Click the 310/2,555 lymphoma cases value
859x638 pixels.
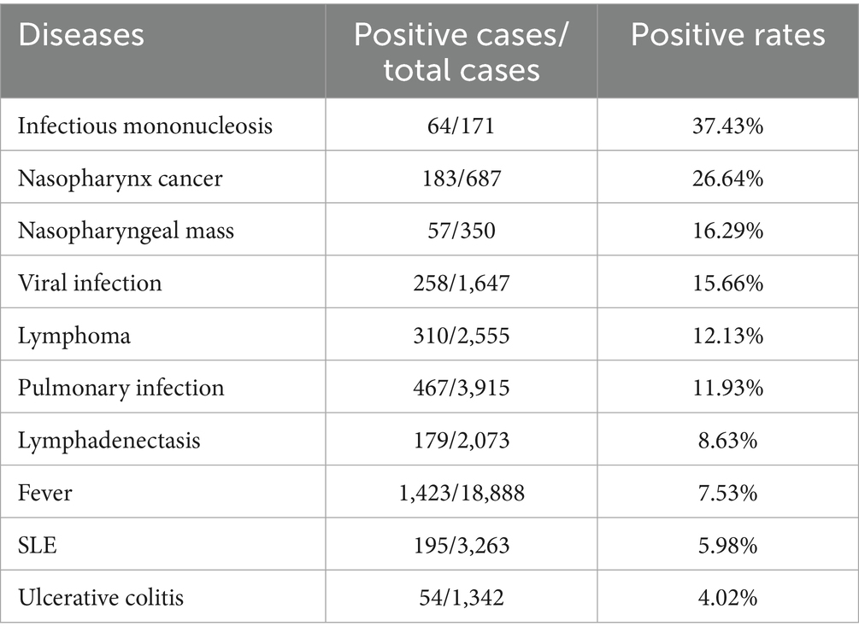tap(461, 336)
